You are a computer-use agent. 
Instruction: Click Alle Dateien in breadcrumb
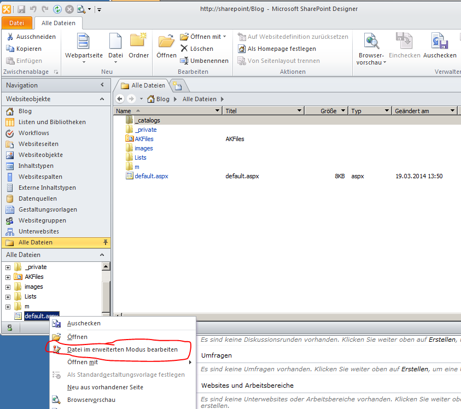(200, 99)
